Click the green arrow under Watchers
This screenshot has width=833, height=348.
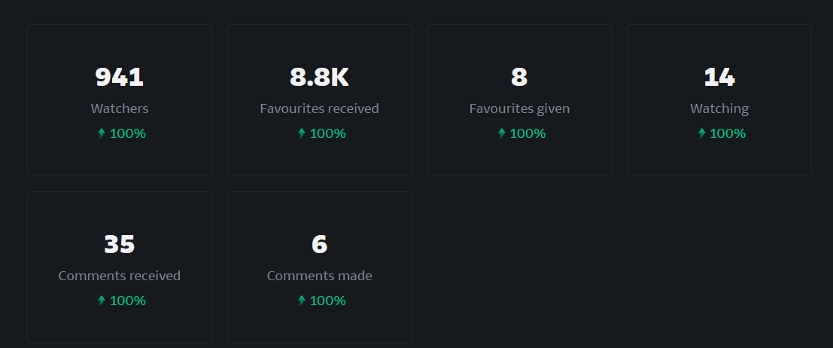pos(102,133)
